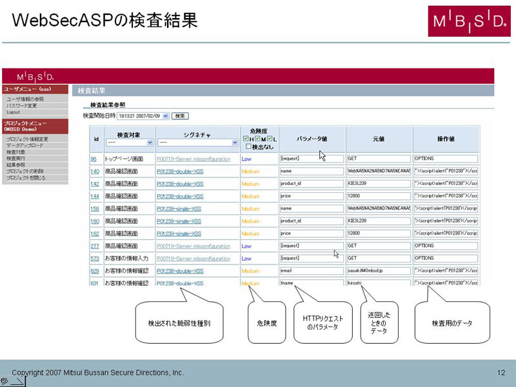Click the GET original value field in row 96
Screen dimensions: 516x387
tap(379, 159)
